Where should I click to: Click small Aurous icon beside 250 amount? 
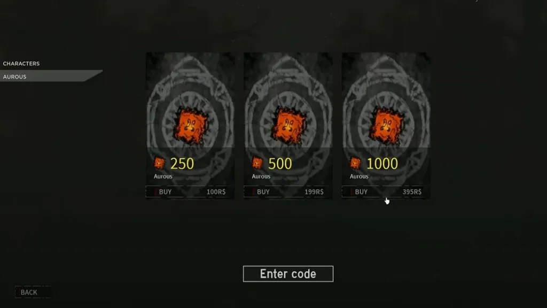tap(159, 163)
